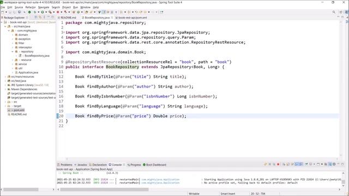Toggle Show Console on standard output change

[297, 164]
